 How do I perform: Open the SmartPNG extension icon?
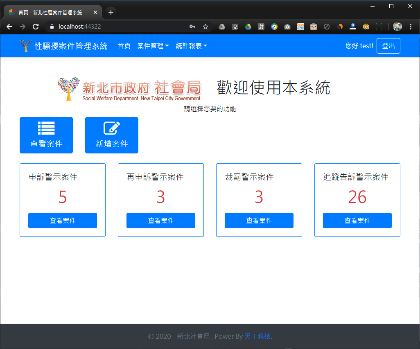(x=300, y=27)
